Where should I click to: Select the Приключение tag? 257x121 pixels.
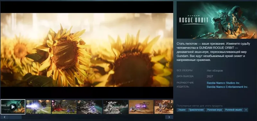tap(196, 110)
